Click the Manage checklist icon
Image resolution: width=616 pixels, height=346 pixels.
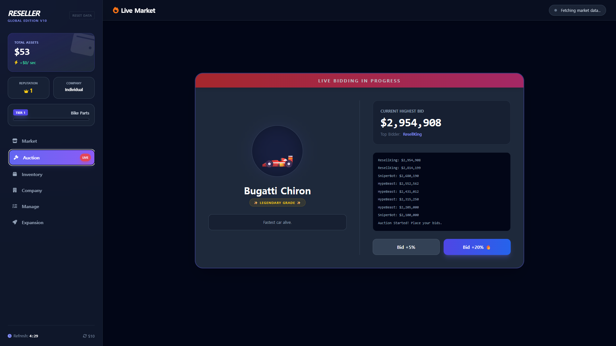coord(15,206)
